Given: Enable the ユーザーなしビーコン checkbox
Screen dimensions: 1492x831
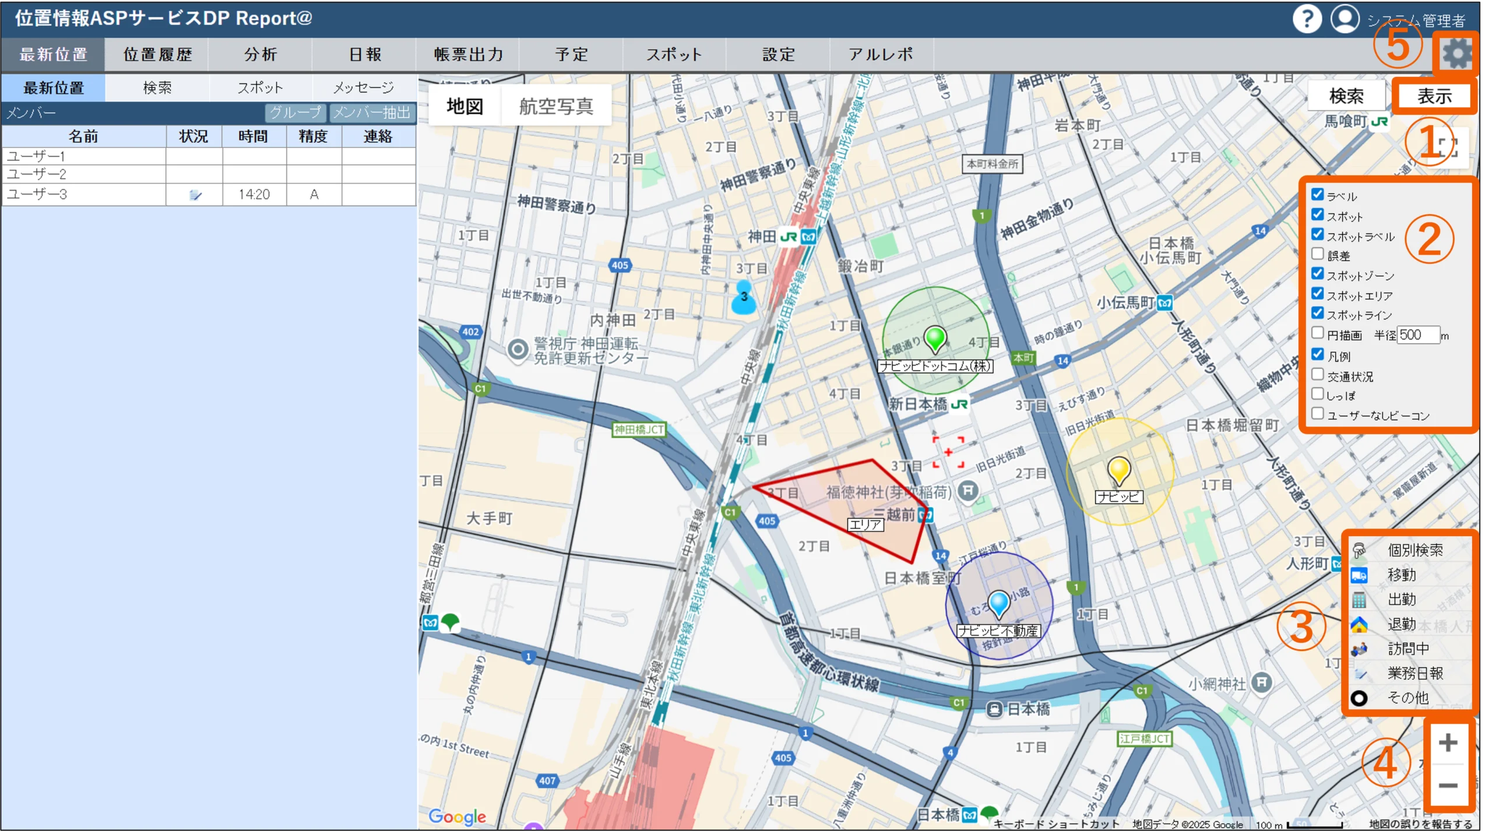Looking at the screenshot, I should tap(1317, 414).
